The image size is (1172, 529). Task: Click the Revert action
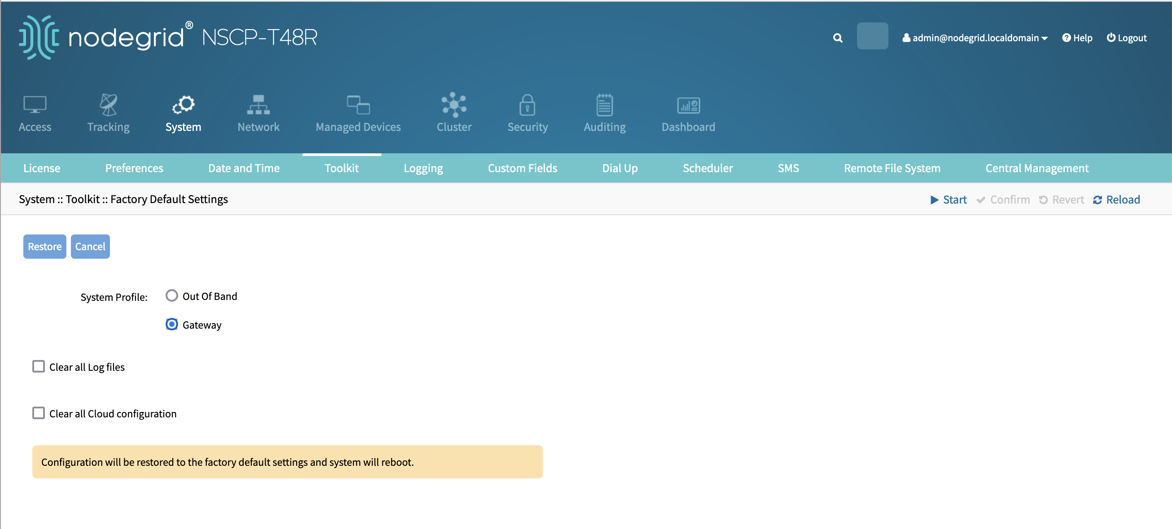click(x=1062, y=199)
